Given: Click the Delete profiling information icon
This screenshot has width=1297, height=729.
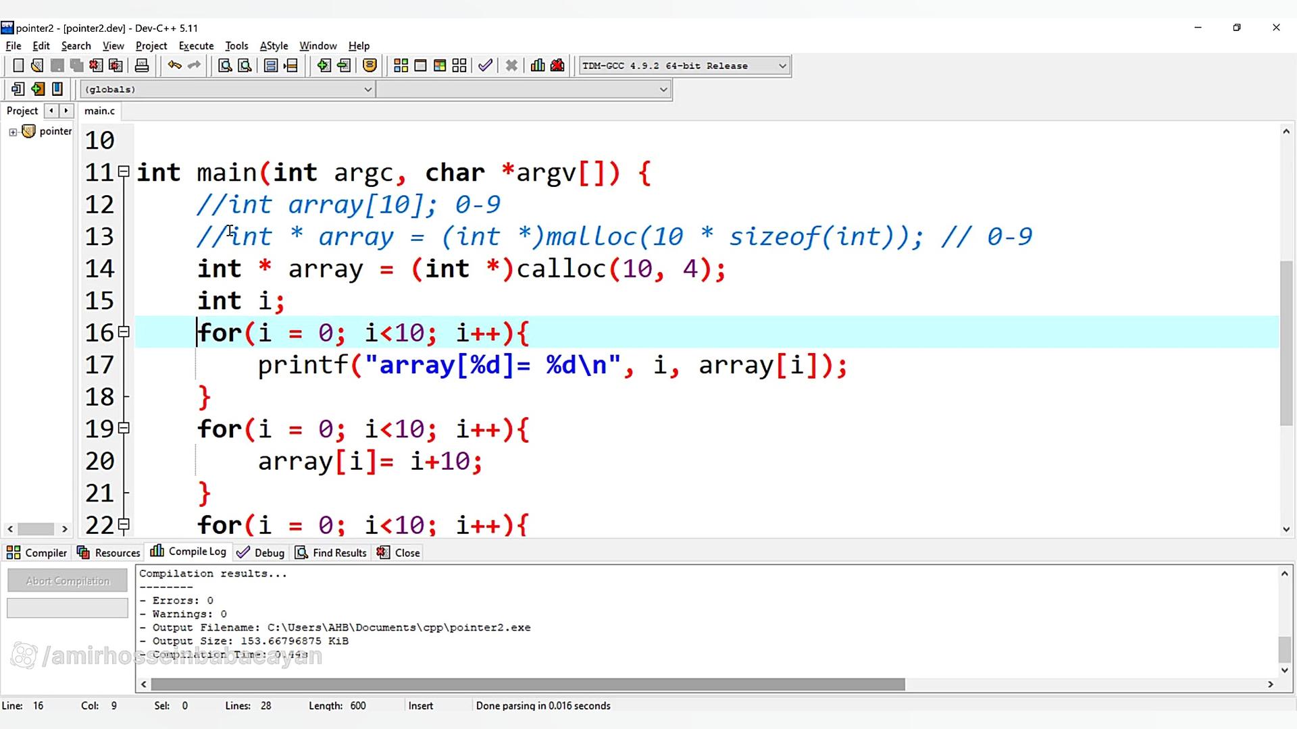Looking at the screenshot, I should (x=557, y=65).
